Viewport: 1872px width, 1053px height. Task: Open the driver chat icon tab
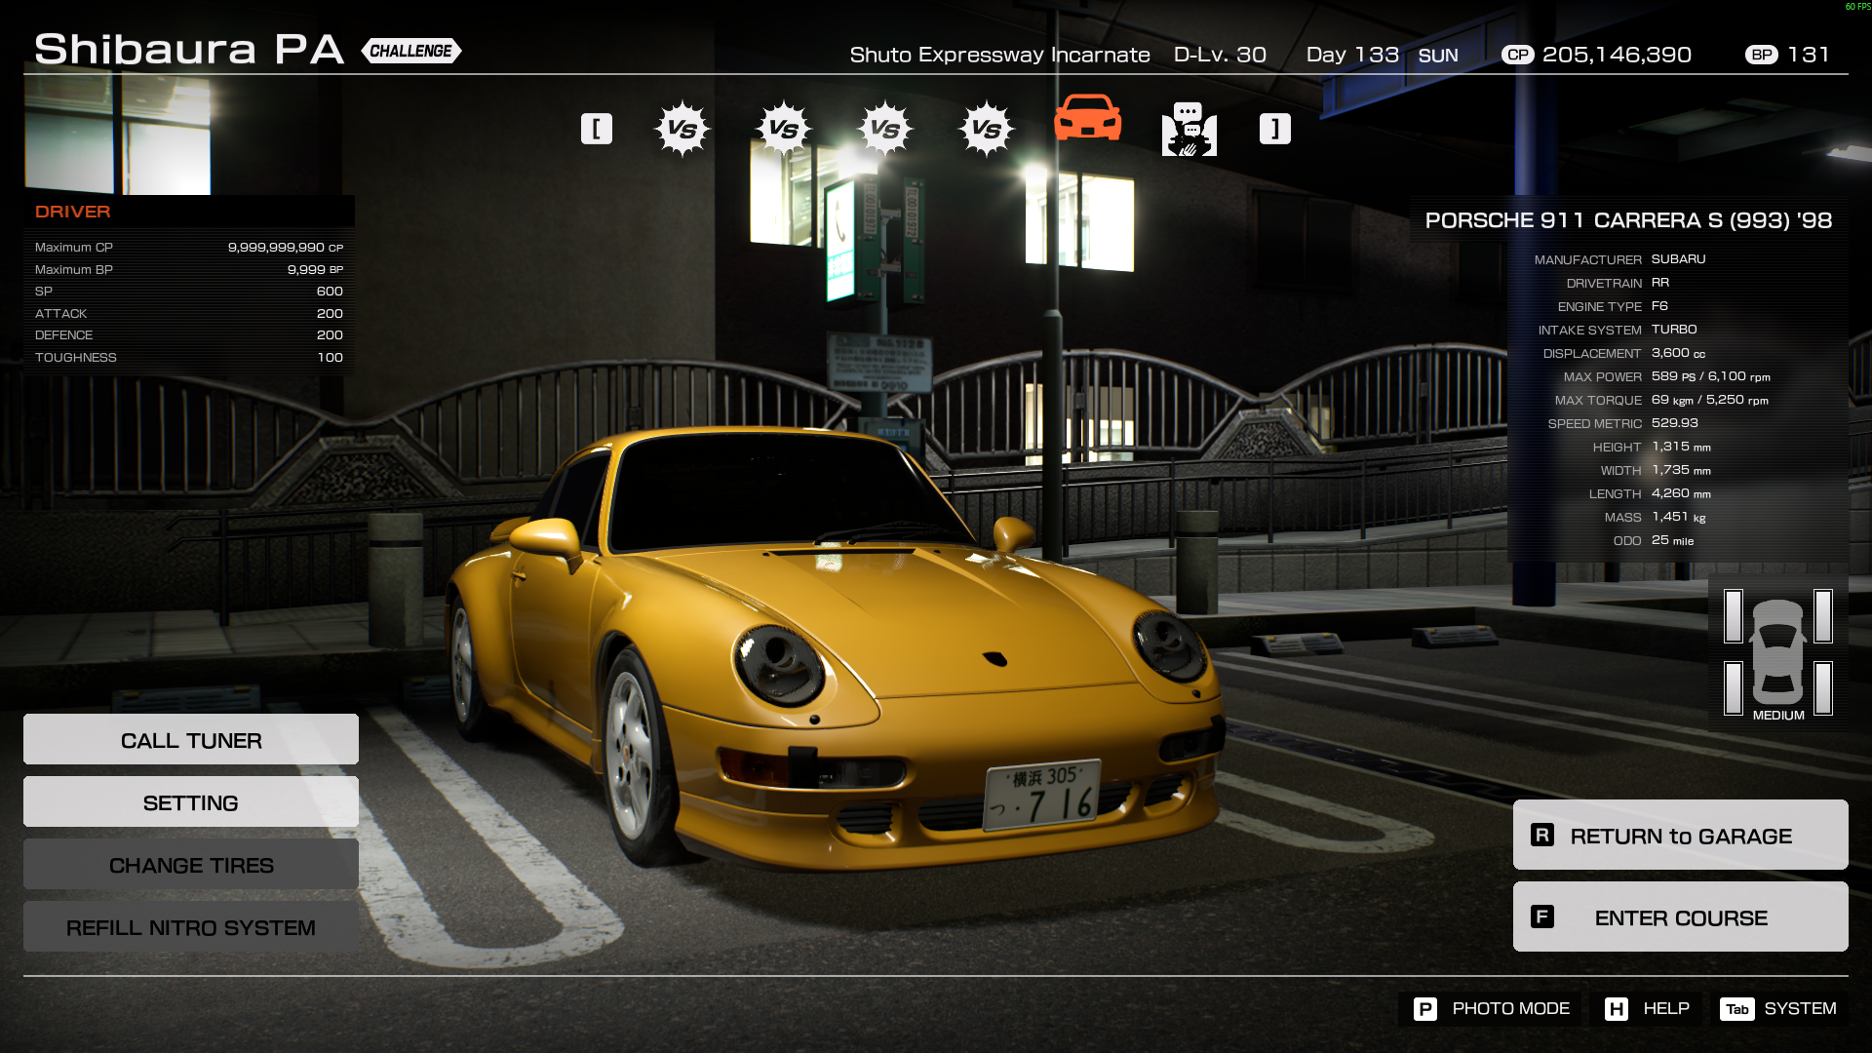(x=1189, y=129)
